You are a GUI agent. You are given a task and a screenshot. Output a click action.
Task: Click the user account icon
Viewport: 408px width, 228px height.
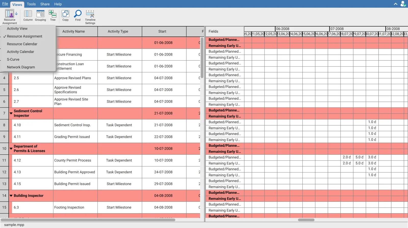coord(403,4)
